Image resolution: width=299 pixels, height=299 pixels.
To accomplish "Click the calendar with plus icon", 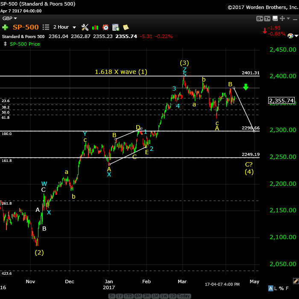I will pyautogui.click(x=116, y=27).
